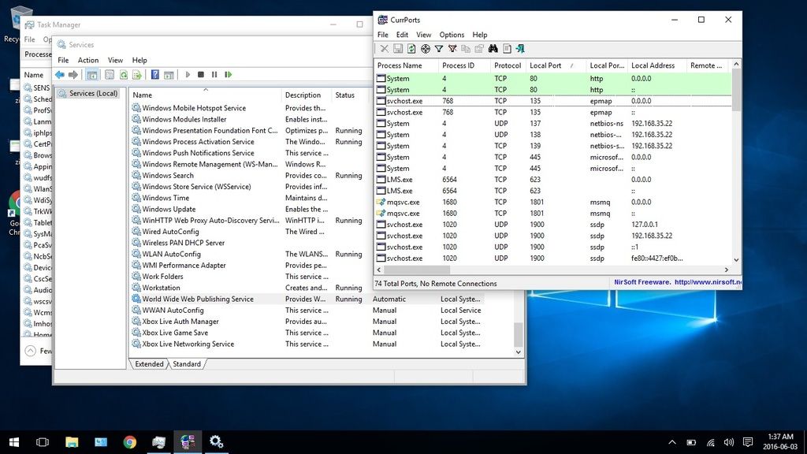Refresh the Services list via toolbar
807x454 pixels.
click(x=124, y=75)
